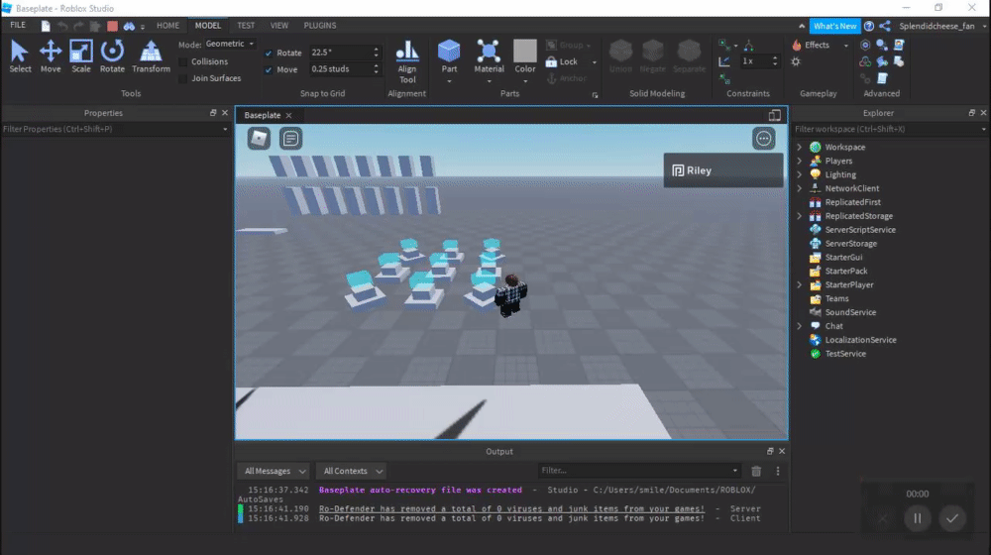Activate the Rotate tool

click(112, 56)
